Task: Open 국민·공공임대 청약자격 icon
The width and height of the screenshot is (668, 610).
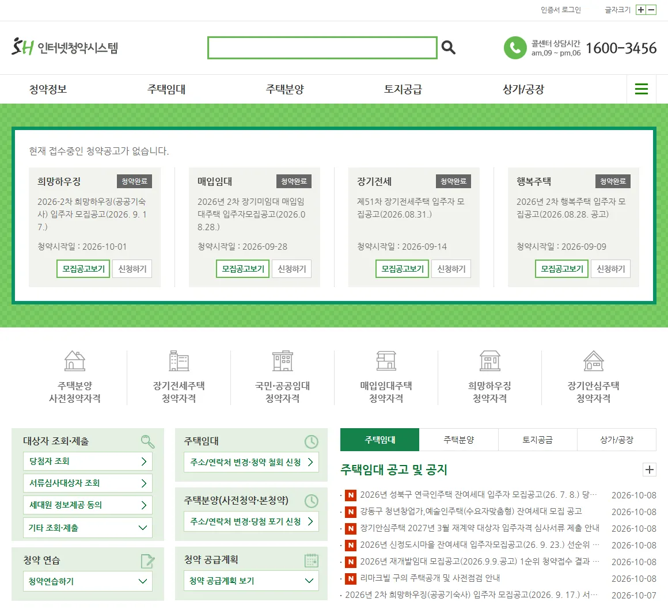Action: (282, 361)
